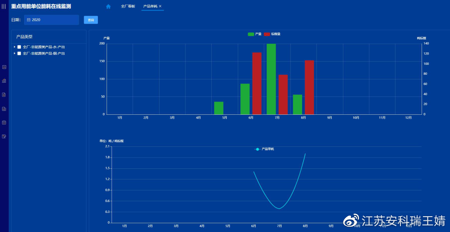Open the sidebar bar-chart statistics icon
The image size is (450, 232).
[x=4, y=81]
